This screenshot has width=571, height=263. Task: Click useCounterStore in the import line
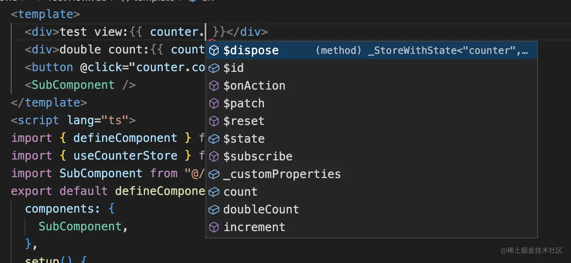[125, 156]
